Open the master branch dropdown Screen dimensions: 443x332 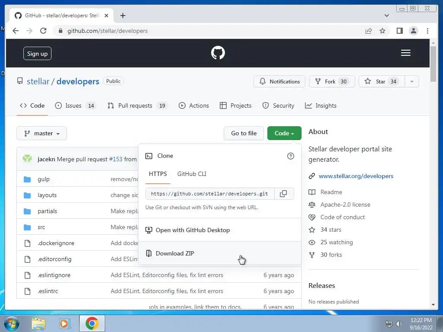tap(42, 133)
